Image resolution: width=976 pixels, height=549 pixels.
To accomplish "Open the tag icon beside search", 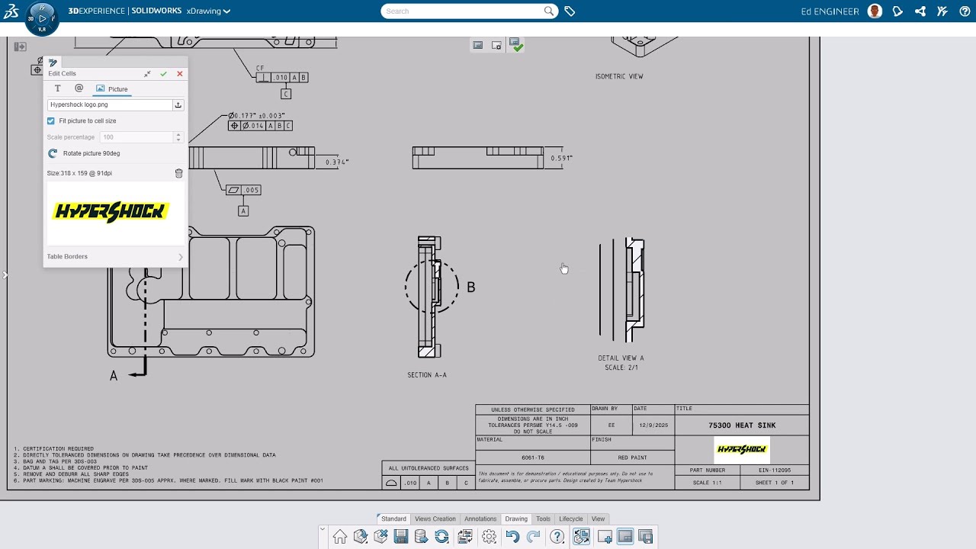I will 570,11.
